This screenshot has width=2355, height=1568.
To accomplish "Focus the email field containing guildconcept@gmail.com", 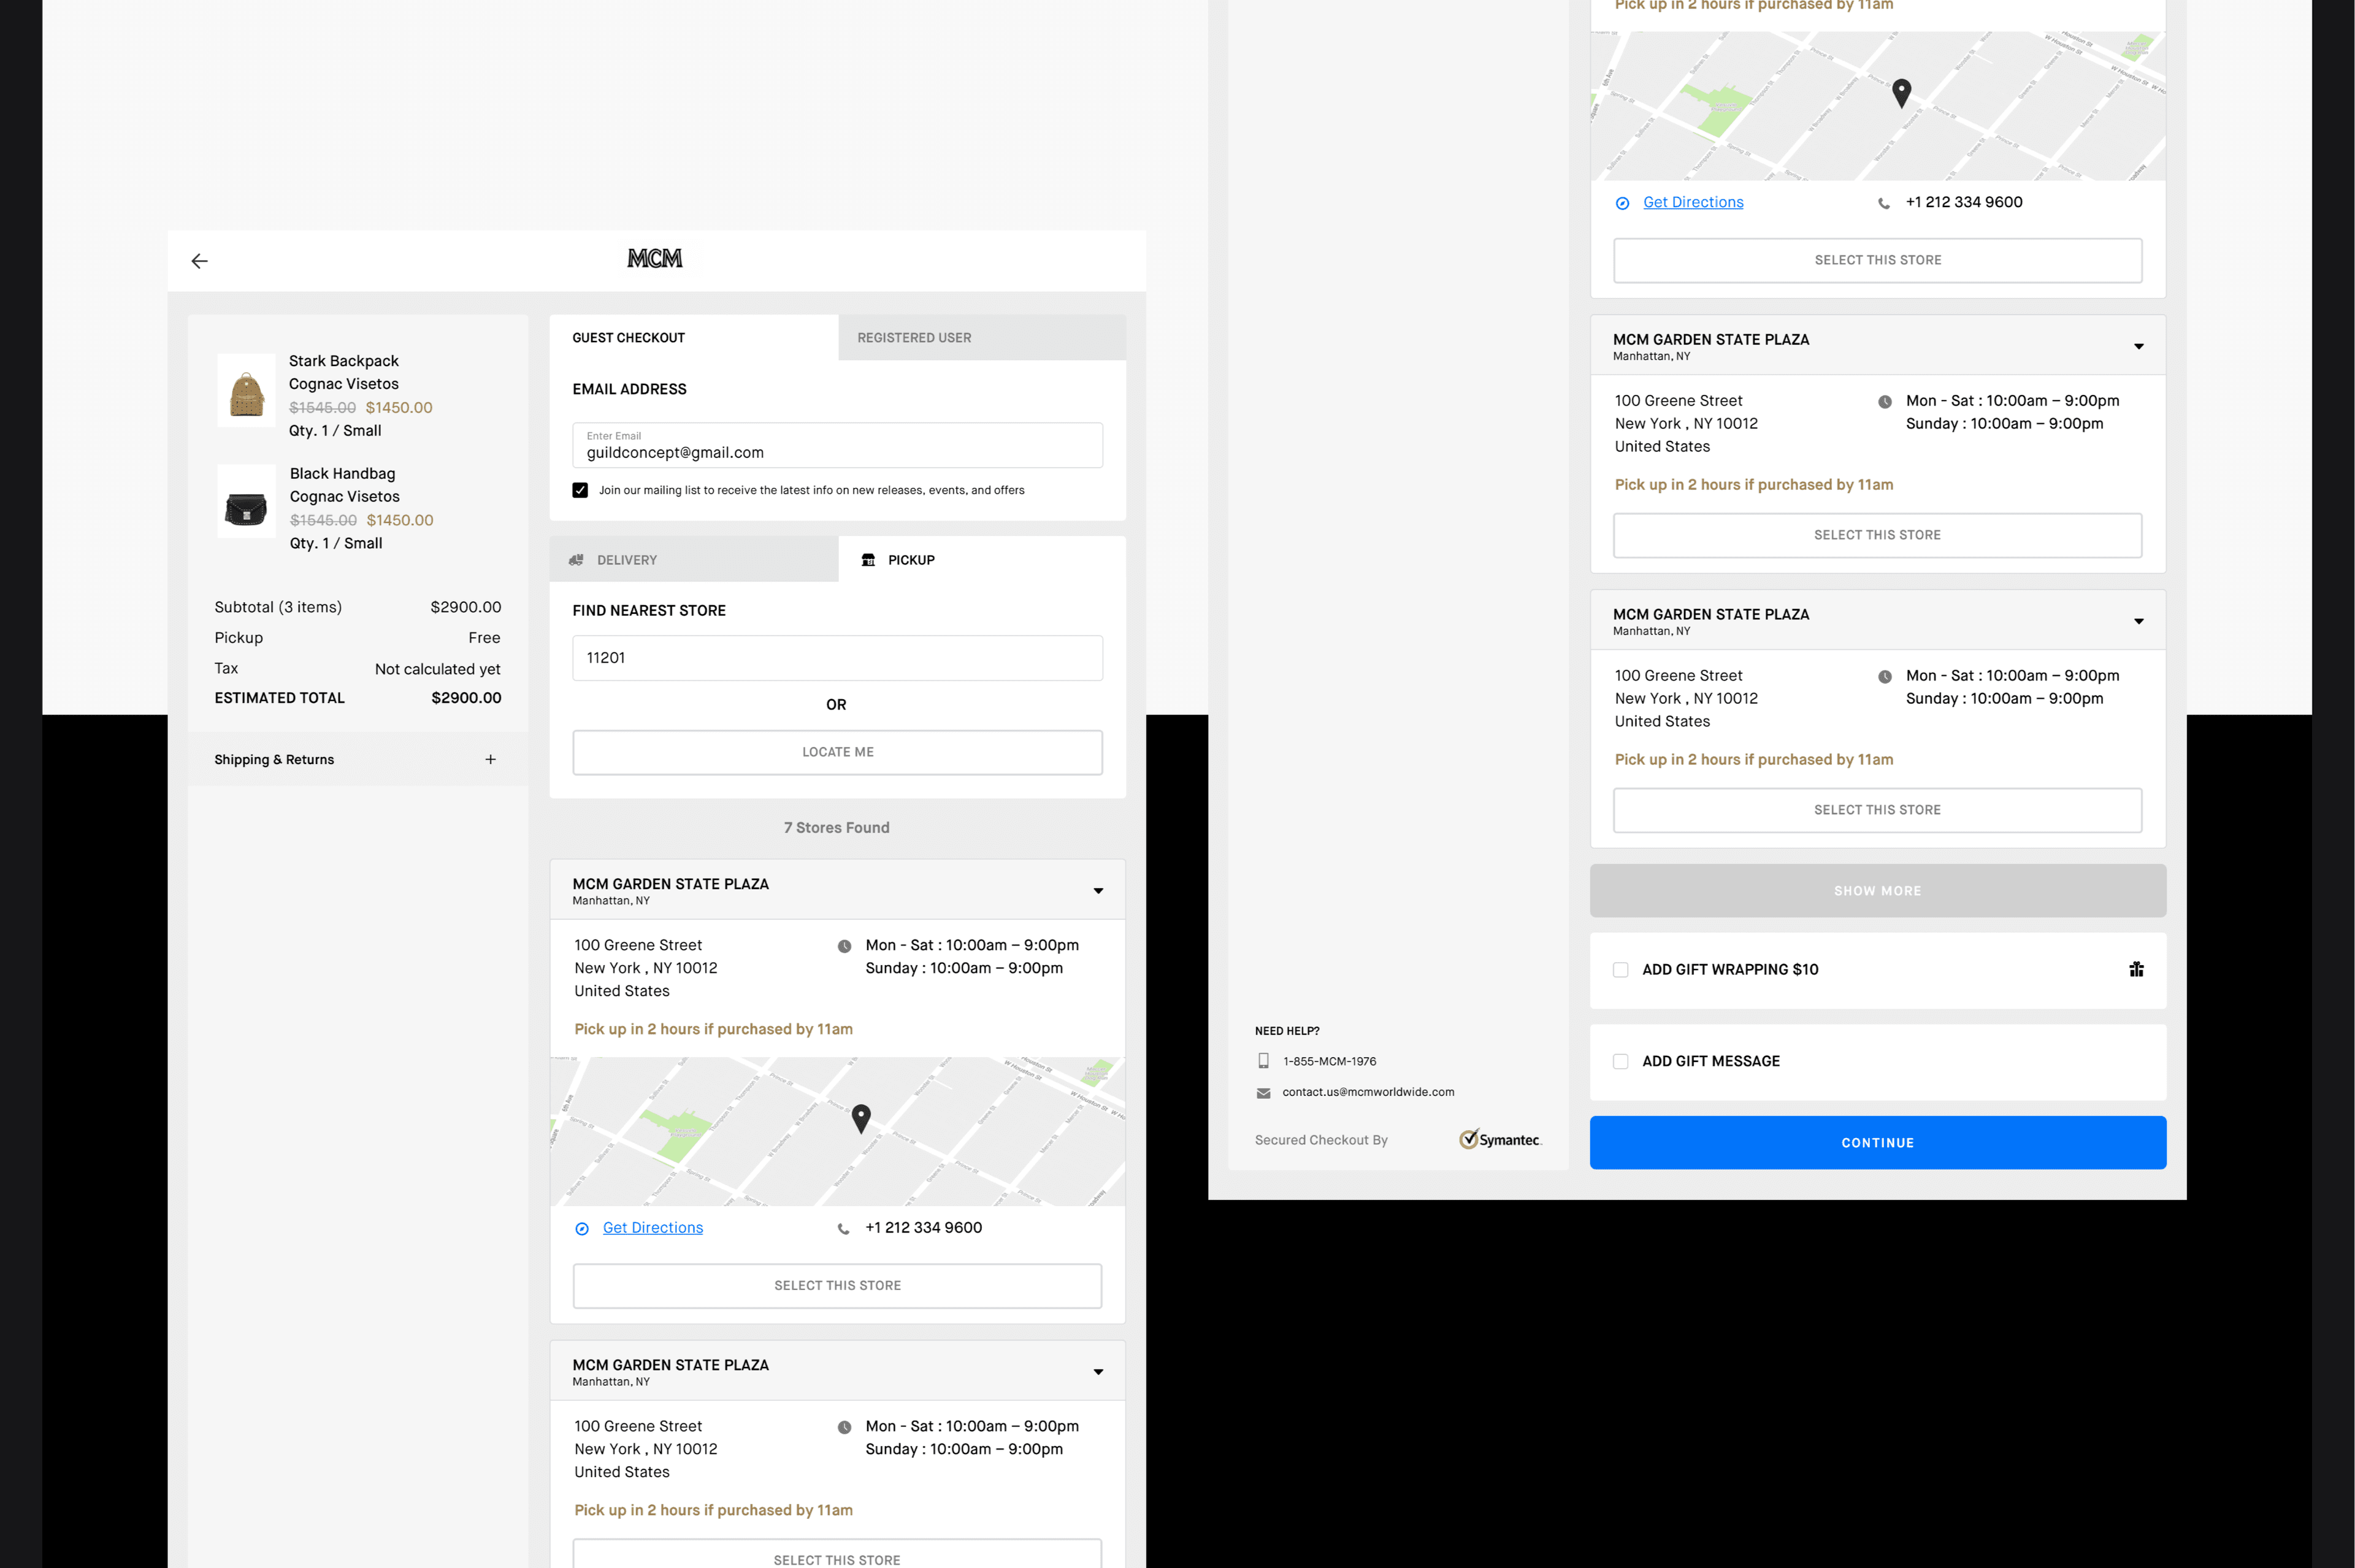I will pos(838,445).
